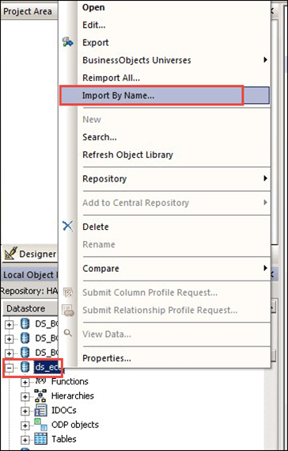Click the blue X Delete icon

click(x=68, y=227)
